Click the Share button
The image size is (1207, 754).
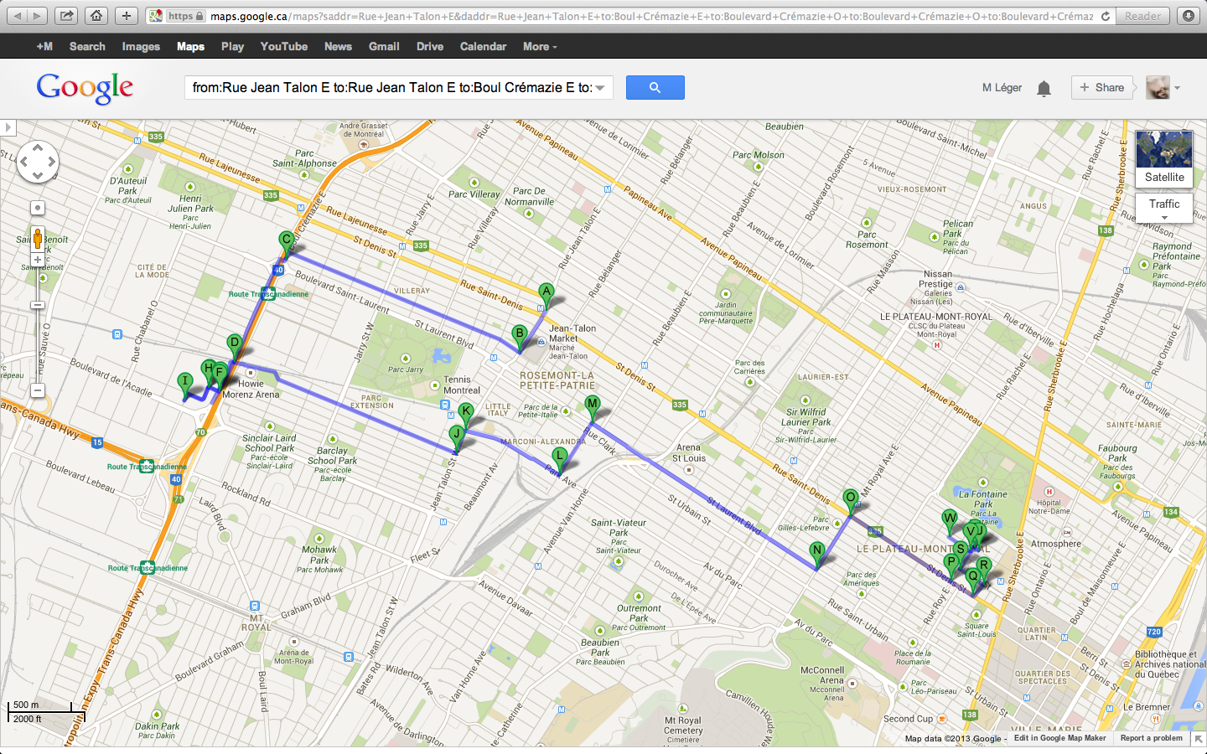coord(1101,87)
